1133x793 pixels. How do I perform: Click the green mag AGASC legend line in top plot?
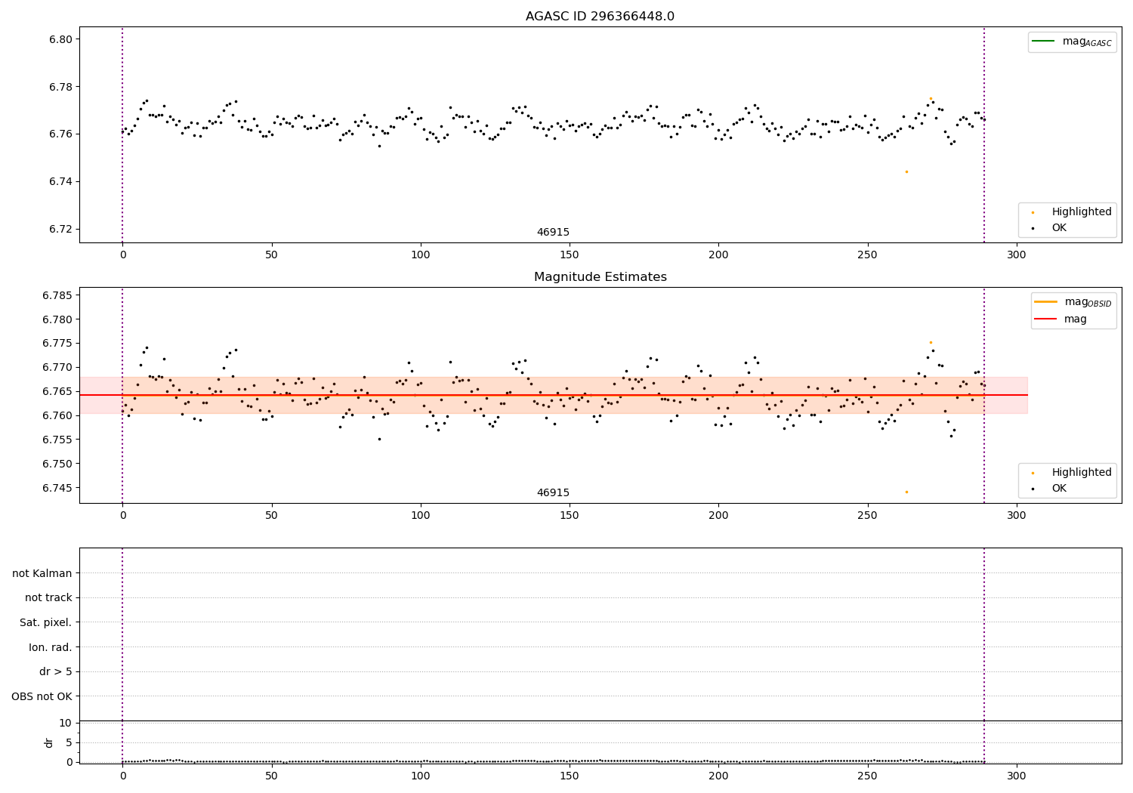[1043, 41]
